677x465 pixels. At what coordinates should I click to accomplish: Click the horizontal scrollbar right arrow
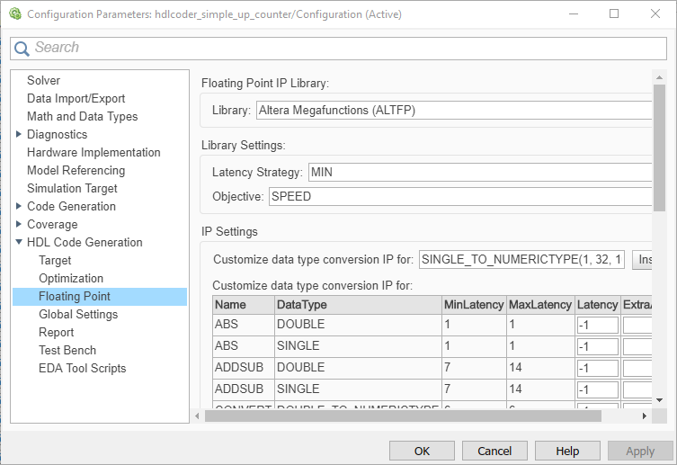pyautogui.click(x=643, y=416)
